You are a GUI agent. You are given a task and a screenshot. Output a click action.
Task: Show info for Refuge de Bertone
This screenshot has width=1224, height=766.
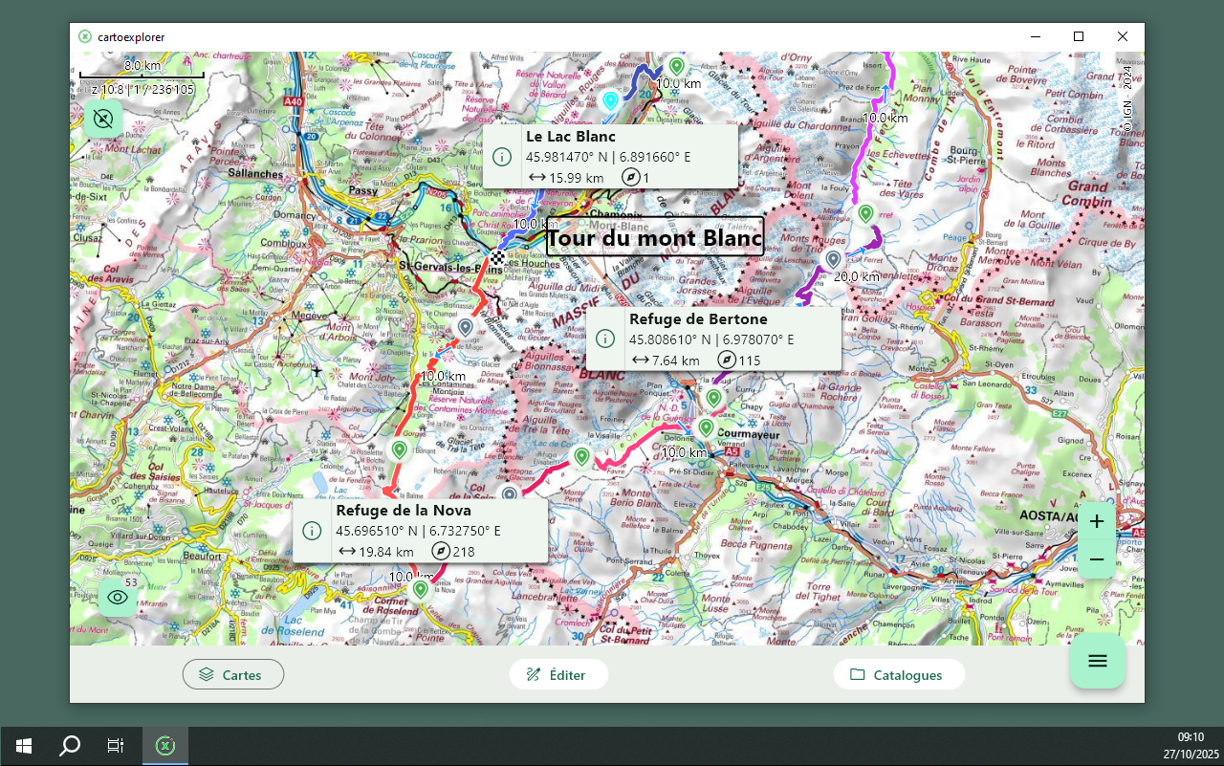coord(604,339)
